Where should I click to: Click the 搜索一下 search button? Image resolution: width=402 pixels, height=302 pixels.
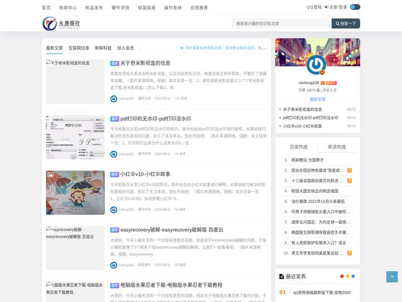point(346,23)
